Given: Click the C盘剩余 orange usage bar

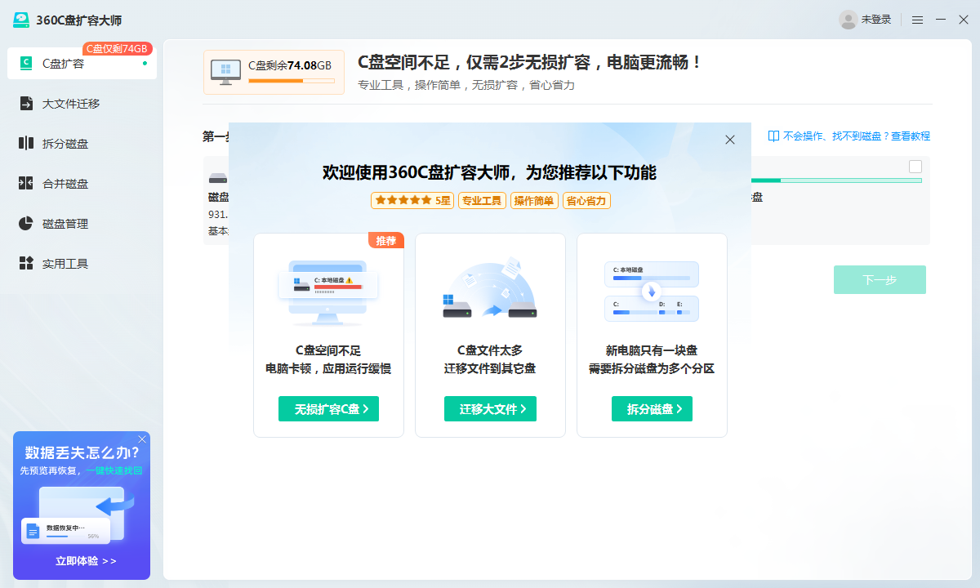Looking at the screenshot, I should click(x=292, y=81).
